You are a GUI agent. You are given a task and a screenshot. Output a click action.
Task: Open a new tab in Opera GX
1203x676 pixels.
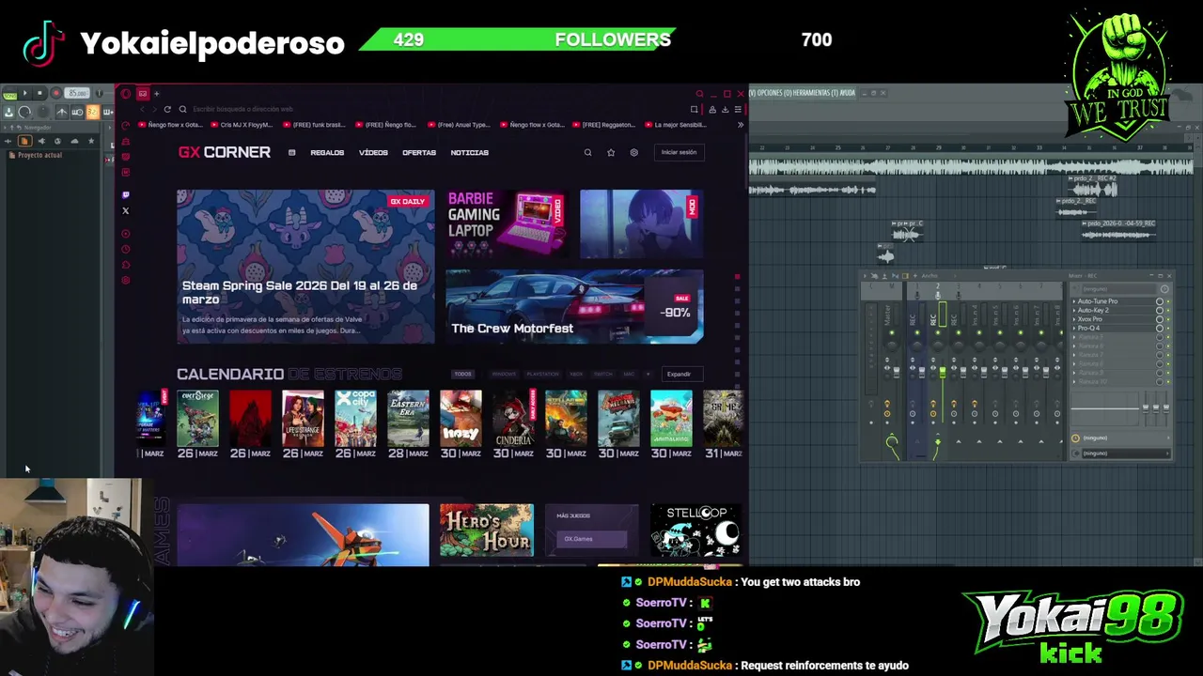point(156,94)
